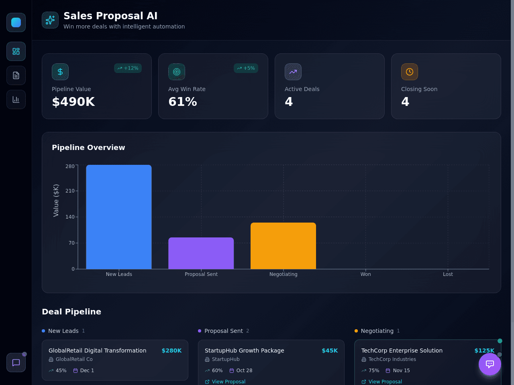The height and width of the screenshot is (385, 514).
Task: Click the dollar icon on Pipeline Value card
Action: (x=60, y=72)
